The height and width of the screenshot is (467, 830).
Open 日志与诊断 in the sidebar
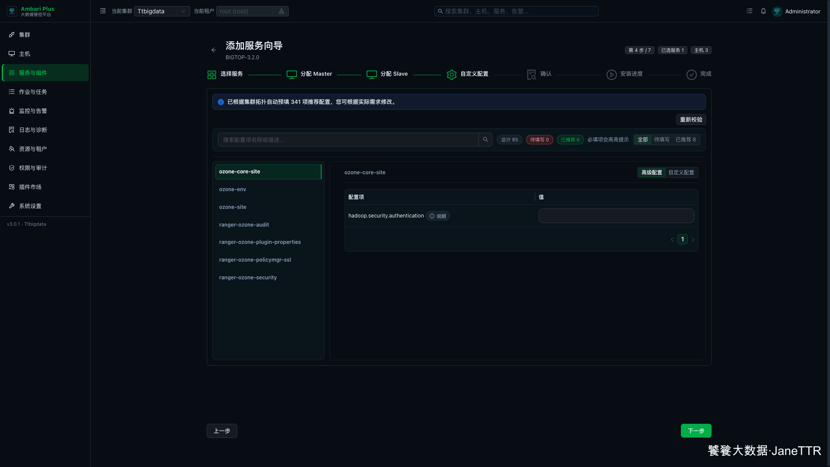45,130
